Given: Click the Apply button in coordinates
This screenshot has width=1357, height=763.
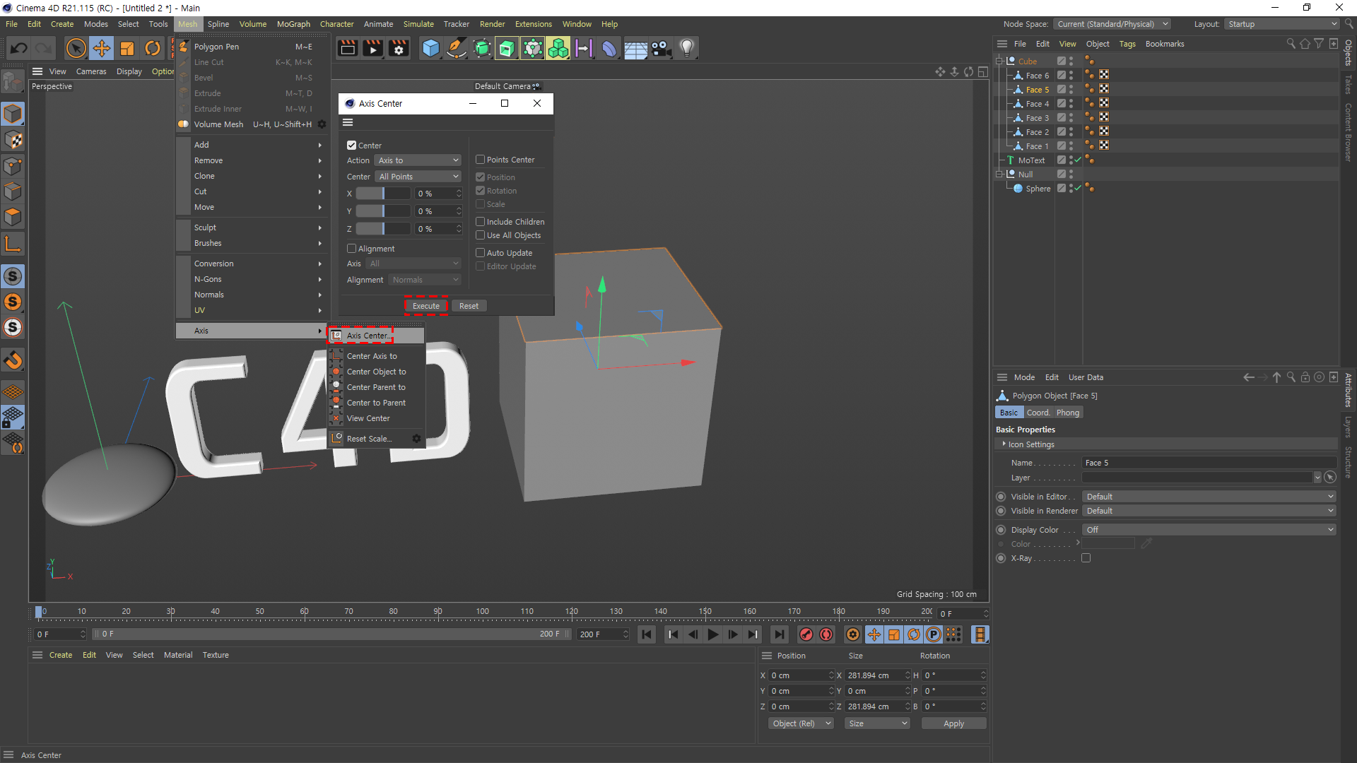Looking at the screenshot, I should tap(953, 723).
